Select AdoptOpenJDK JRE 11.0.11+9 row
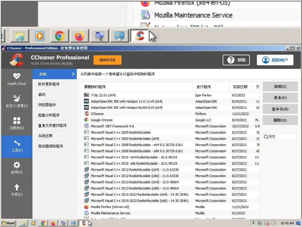The image size is (302, 227). point(170,101)
